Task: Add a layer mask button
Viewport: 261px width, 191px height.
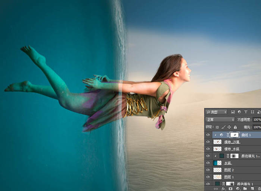Action: coord(230,189)
